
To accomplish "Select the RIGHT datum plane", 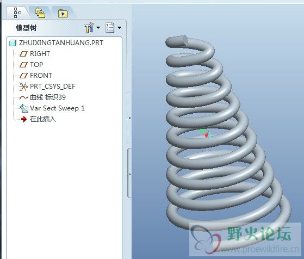I will point(40,54).
